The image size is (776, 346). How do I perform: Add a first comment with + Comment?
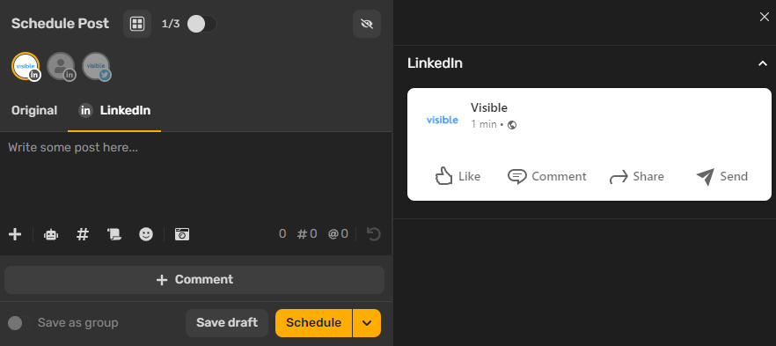pos(194,280)
